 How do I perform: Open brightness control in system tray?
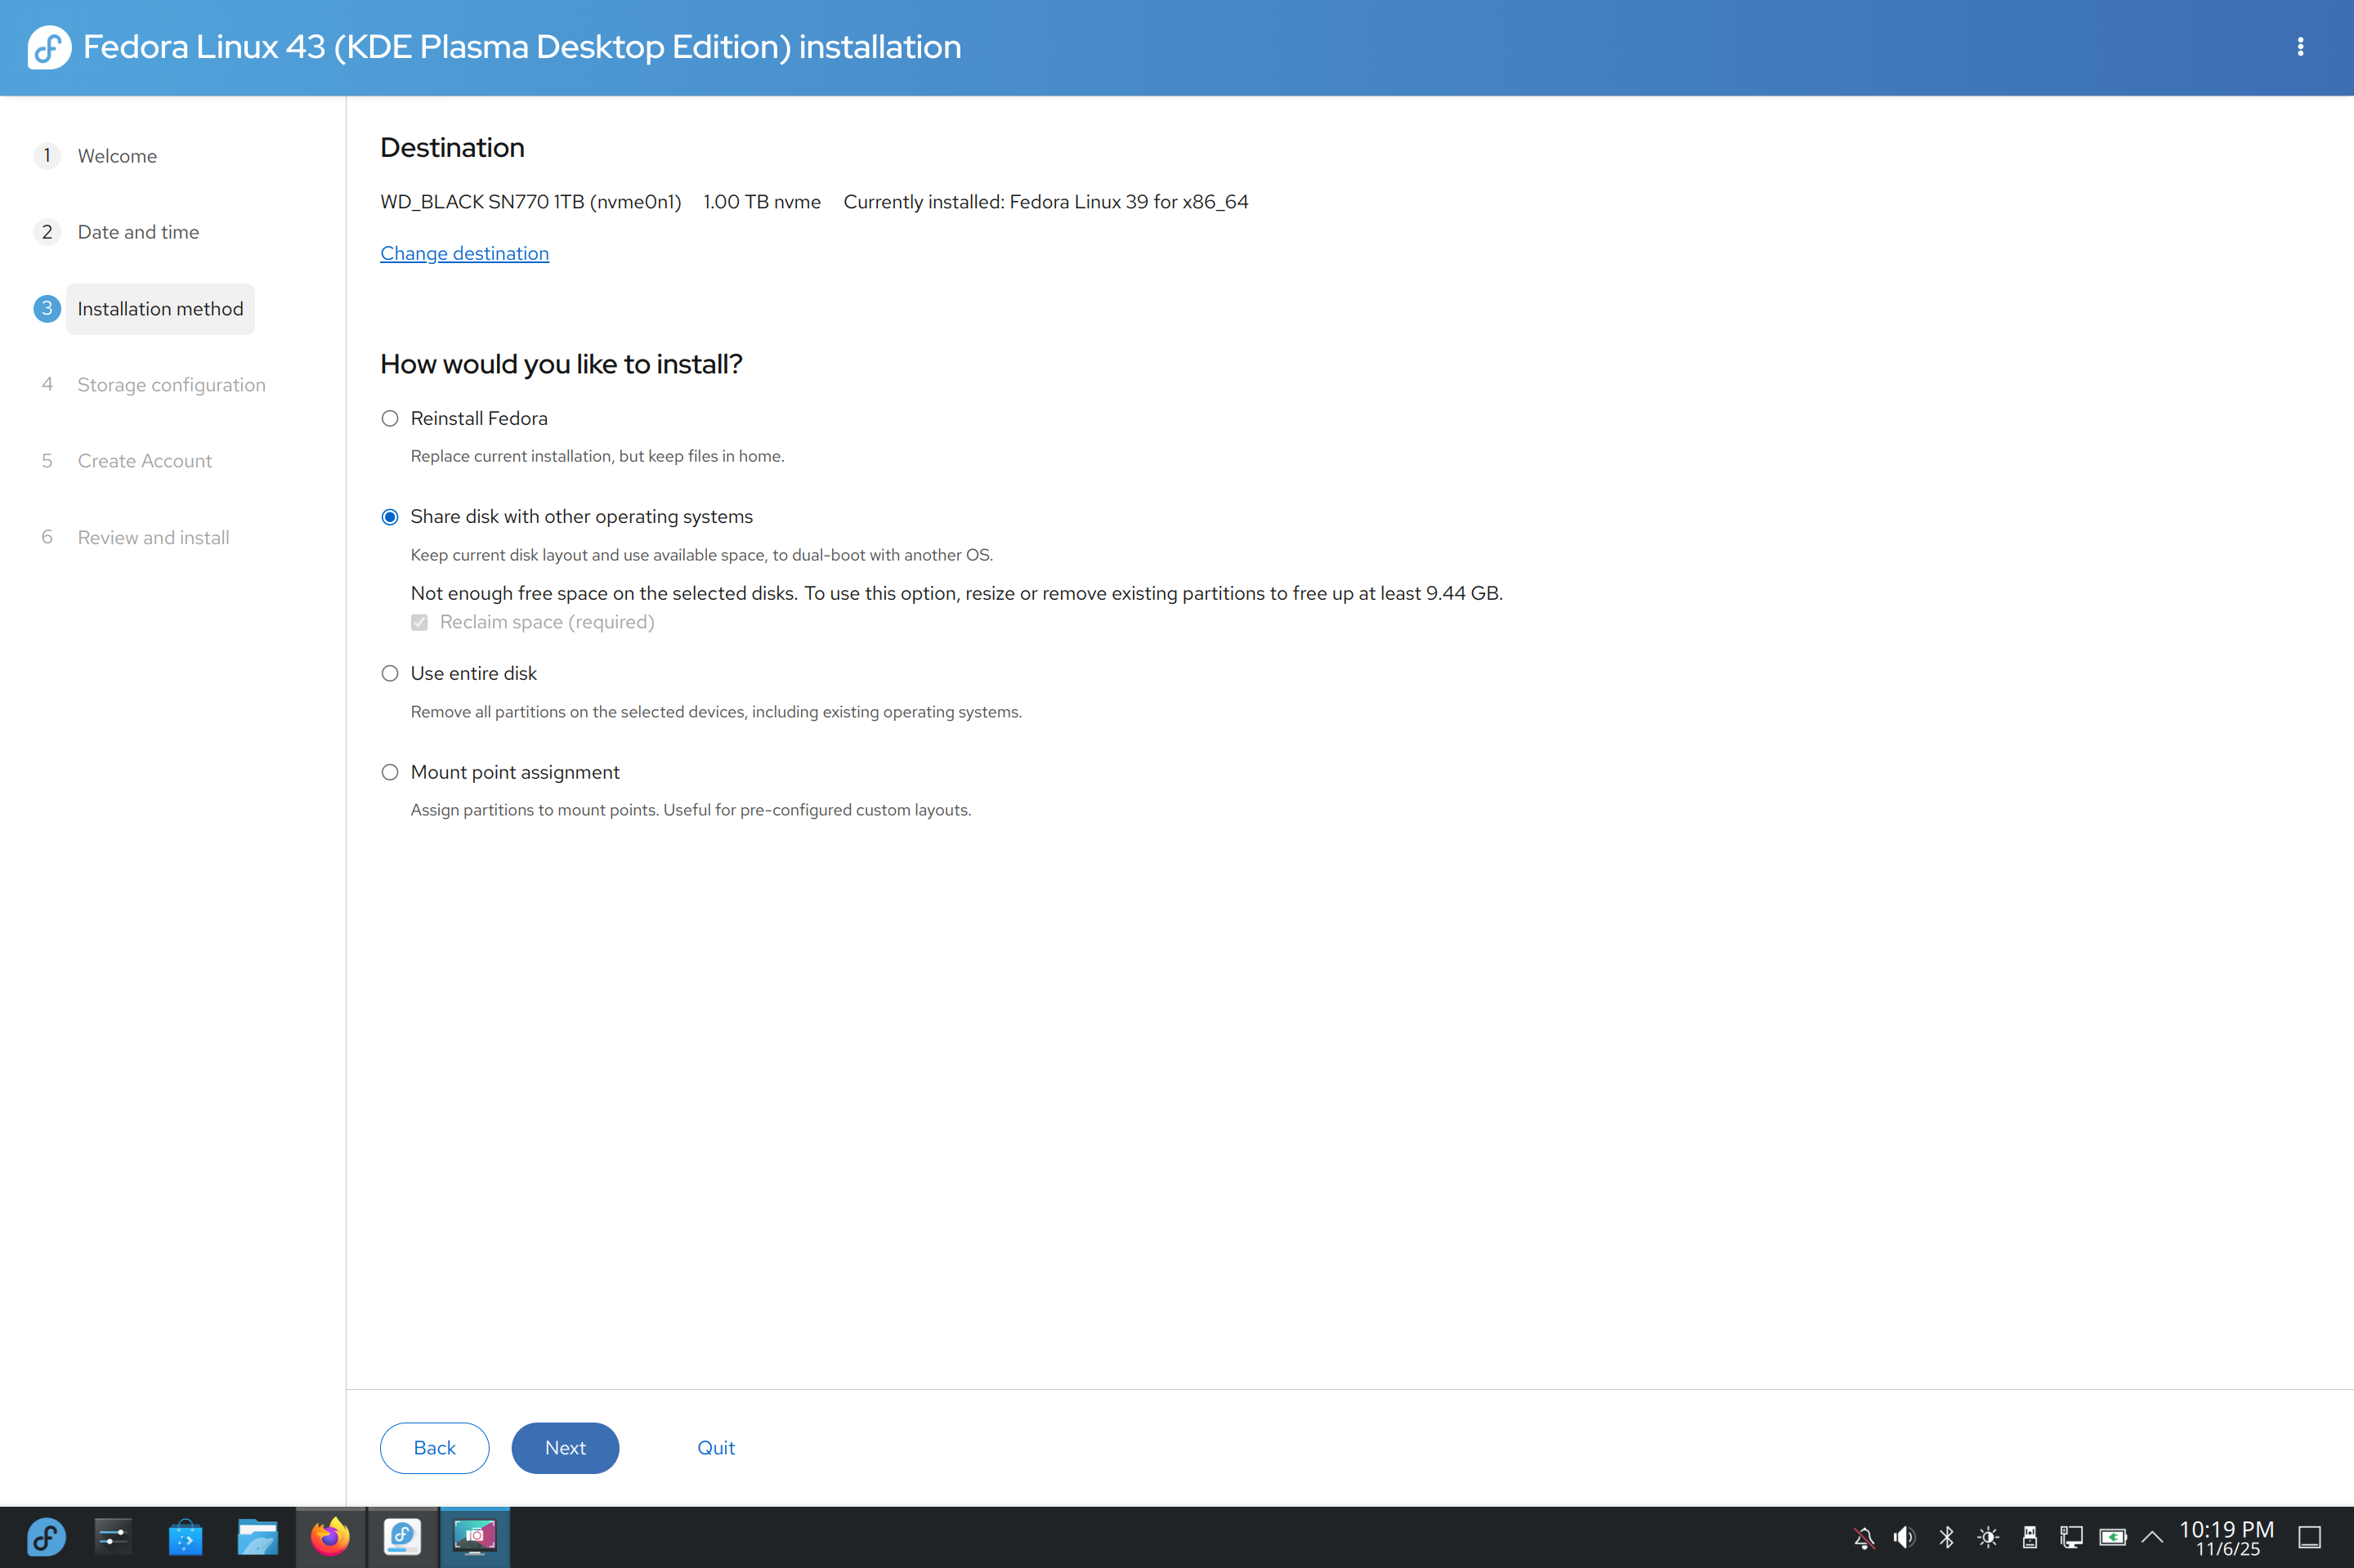[1988, 1537]
